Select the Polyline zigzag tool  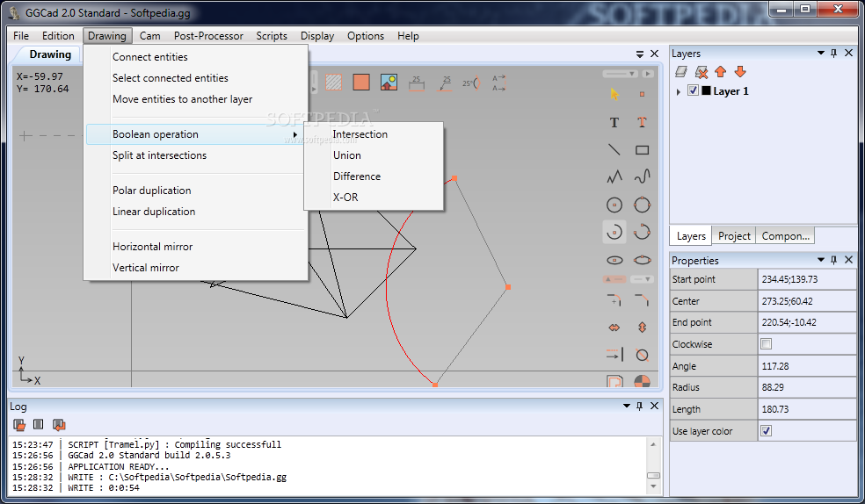[614, 176]
